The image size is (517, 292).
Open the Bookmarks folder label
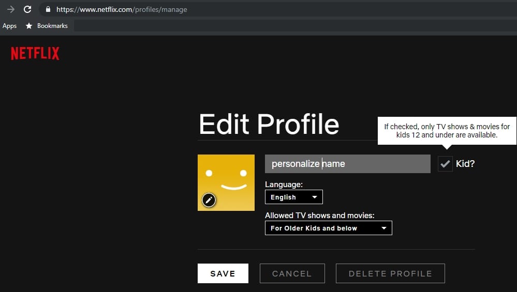pos(52,26)
